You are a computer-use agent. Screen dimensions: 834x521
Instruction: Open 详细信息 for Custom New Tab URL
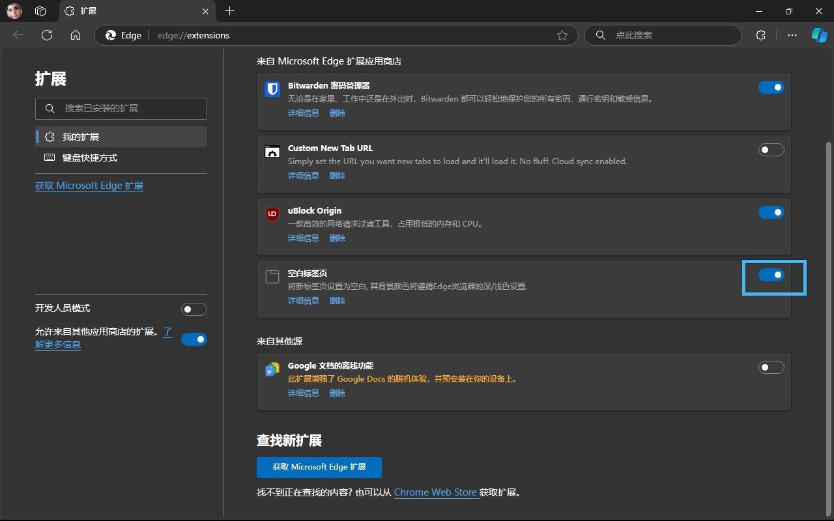[304, 176]
